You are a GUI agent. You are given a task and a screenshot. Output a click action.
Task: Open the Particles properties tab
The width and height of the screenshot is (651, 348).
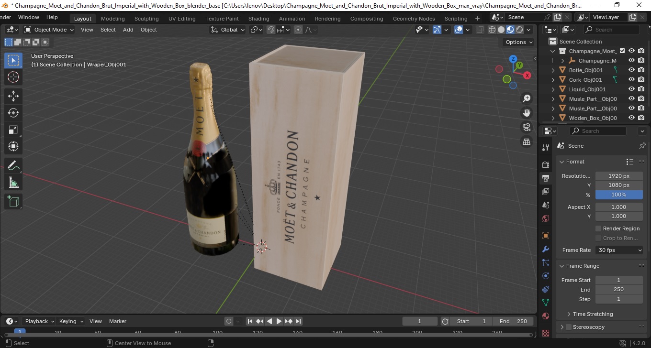pyautogui.click(x=545, y=262)
